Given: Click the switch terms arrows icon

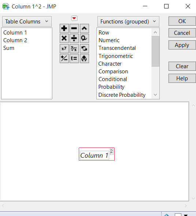Looking at the screenshot, I should [x=84, y=48].
